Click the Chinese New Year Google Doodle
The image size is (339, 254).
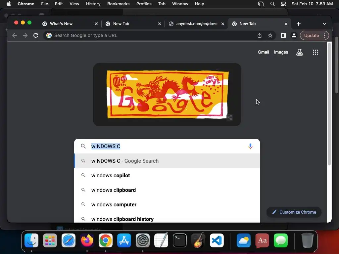(168, 94)
